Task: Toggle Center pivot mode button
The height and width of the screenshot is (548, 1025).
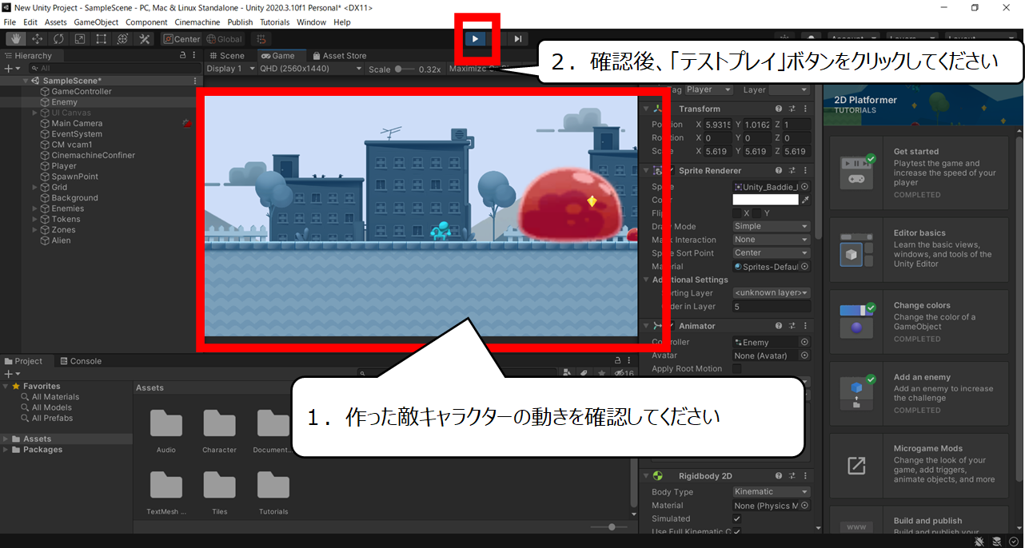Action: [181, 38]
